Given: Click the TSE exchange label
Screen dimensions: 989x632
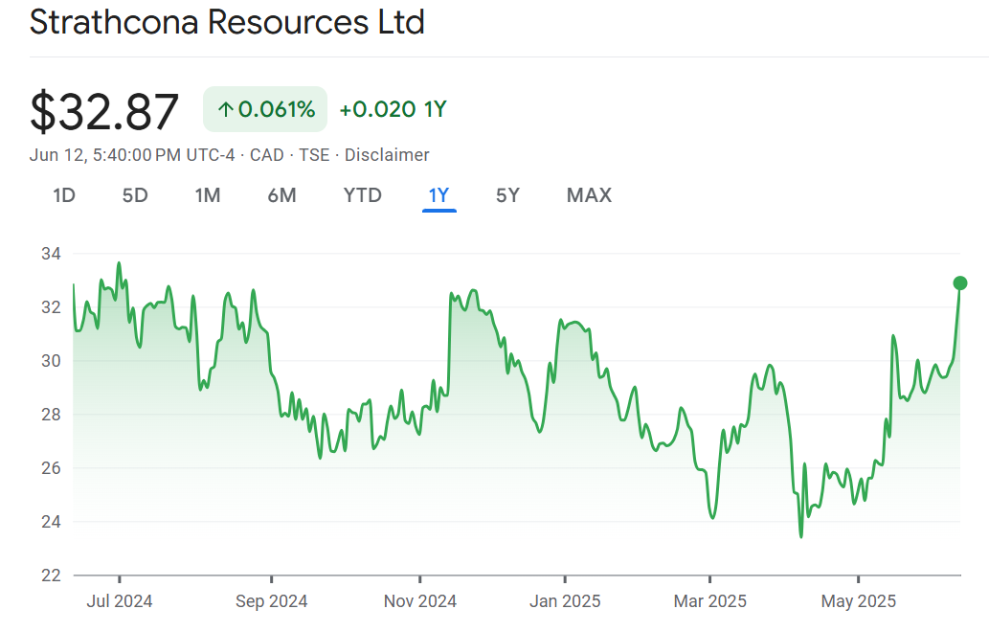Looking at the screenshot, I should tap(314, 155).
